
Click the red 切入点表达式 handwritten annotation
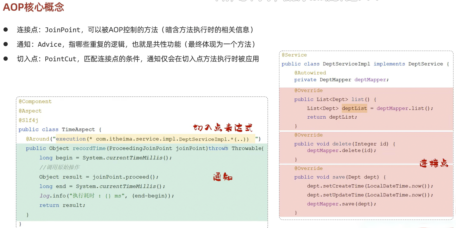(223, 128)
